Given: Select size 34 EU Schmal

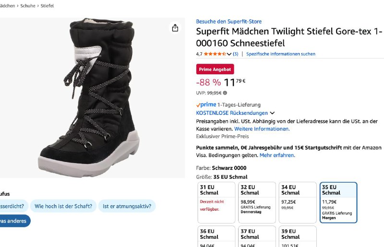Looking at the screenshot, I should 298,202.
